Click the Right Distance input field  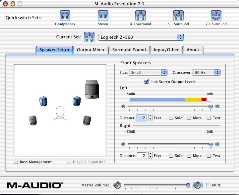142,156
